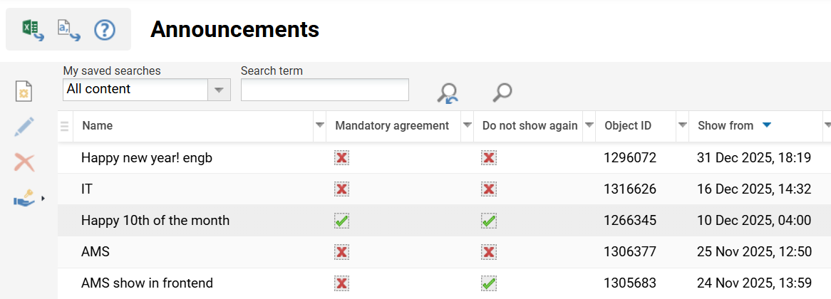
Task: Open the Object ID column filter arrow
Action: (683, 125)
